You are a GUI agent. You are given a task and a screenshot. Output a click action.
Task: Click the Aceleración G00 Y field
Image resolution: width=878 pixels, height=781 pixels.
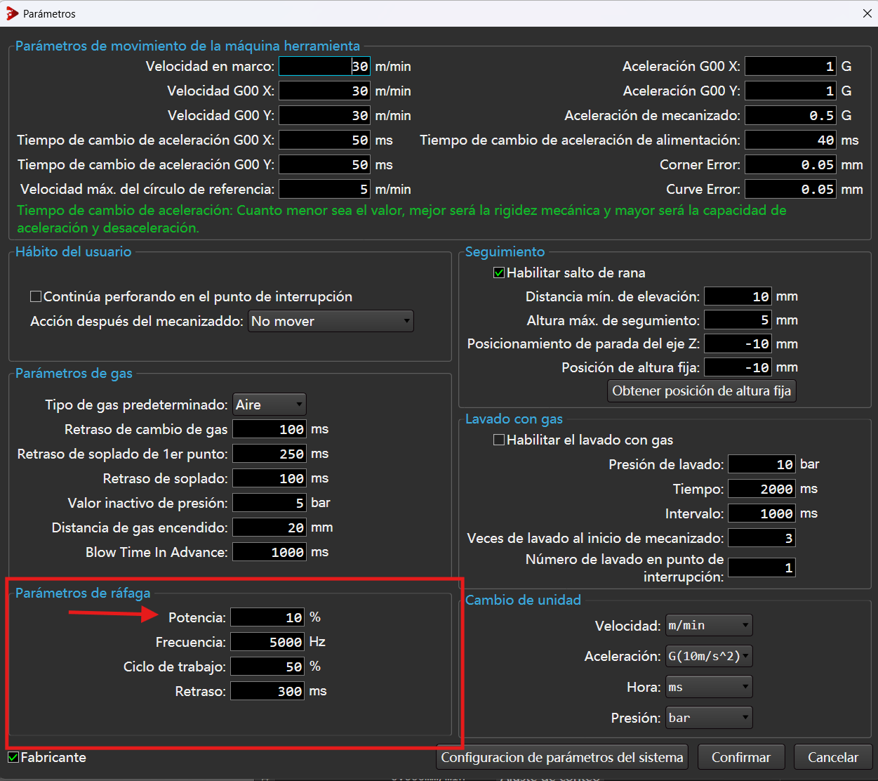pyautogui.click(x=791, y=91)
